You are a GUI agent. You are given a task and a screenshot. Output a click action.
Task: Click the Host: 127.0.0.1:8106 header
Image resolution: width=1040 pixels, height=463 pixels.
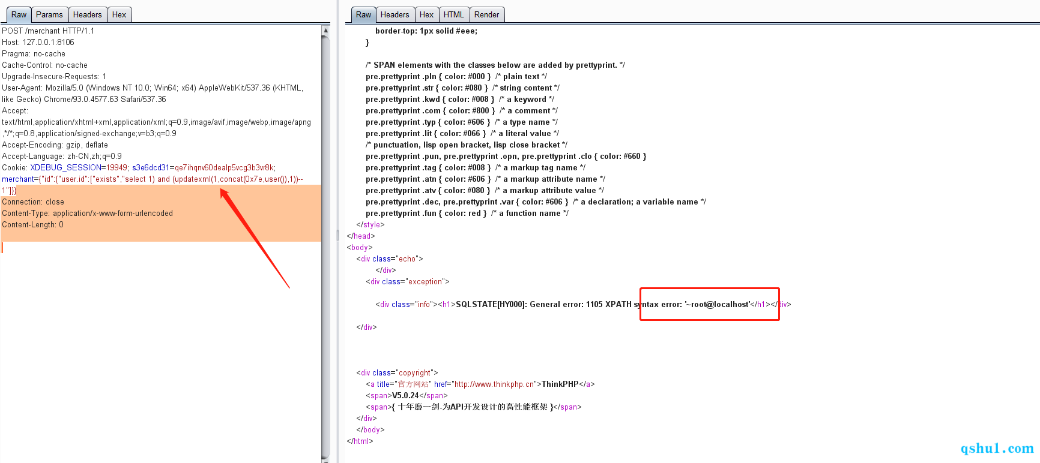(x=38, y=42)
